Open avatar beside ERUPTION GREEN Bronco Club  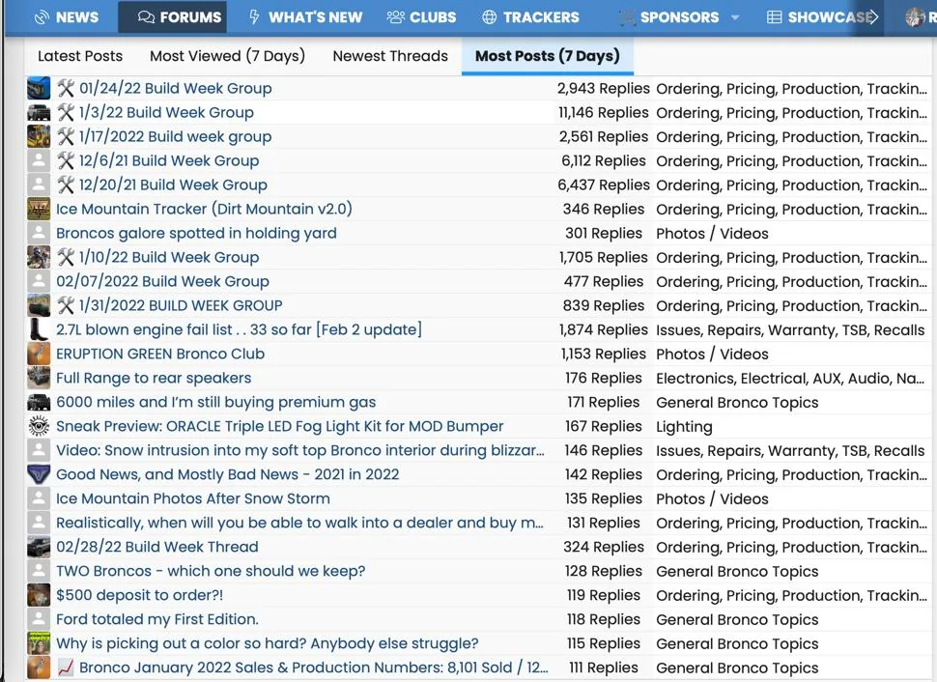(39, 354)
